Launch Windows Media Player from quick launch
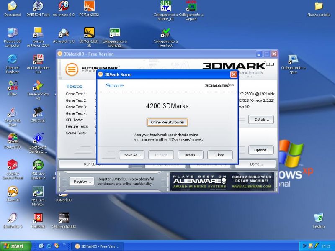The height and width of the screenshot is (251, 335). tap(57, 246)
